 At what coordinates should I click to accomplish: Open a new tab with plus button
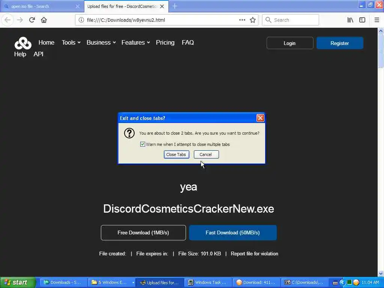pyautogui.click(x=175, y=6)
